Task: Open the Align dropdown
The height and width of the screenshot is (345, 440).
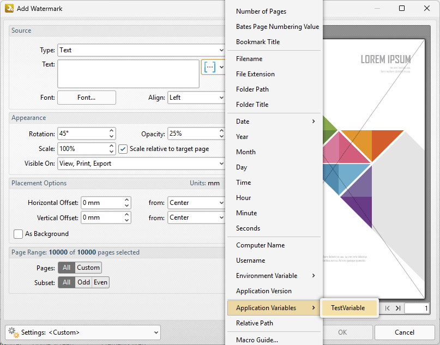Action: (196, 98)
